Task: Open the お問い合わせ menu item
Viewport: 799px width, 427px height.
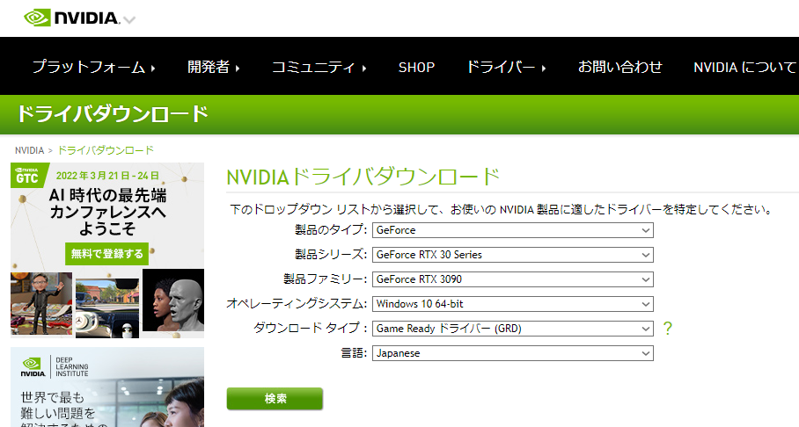Action: tap(619, 67)
